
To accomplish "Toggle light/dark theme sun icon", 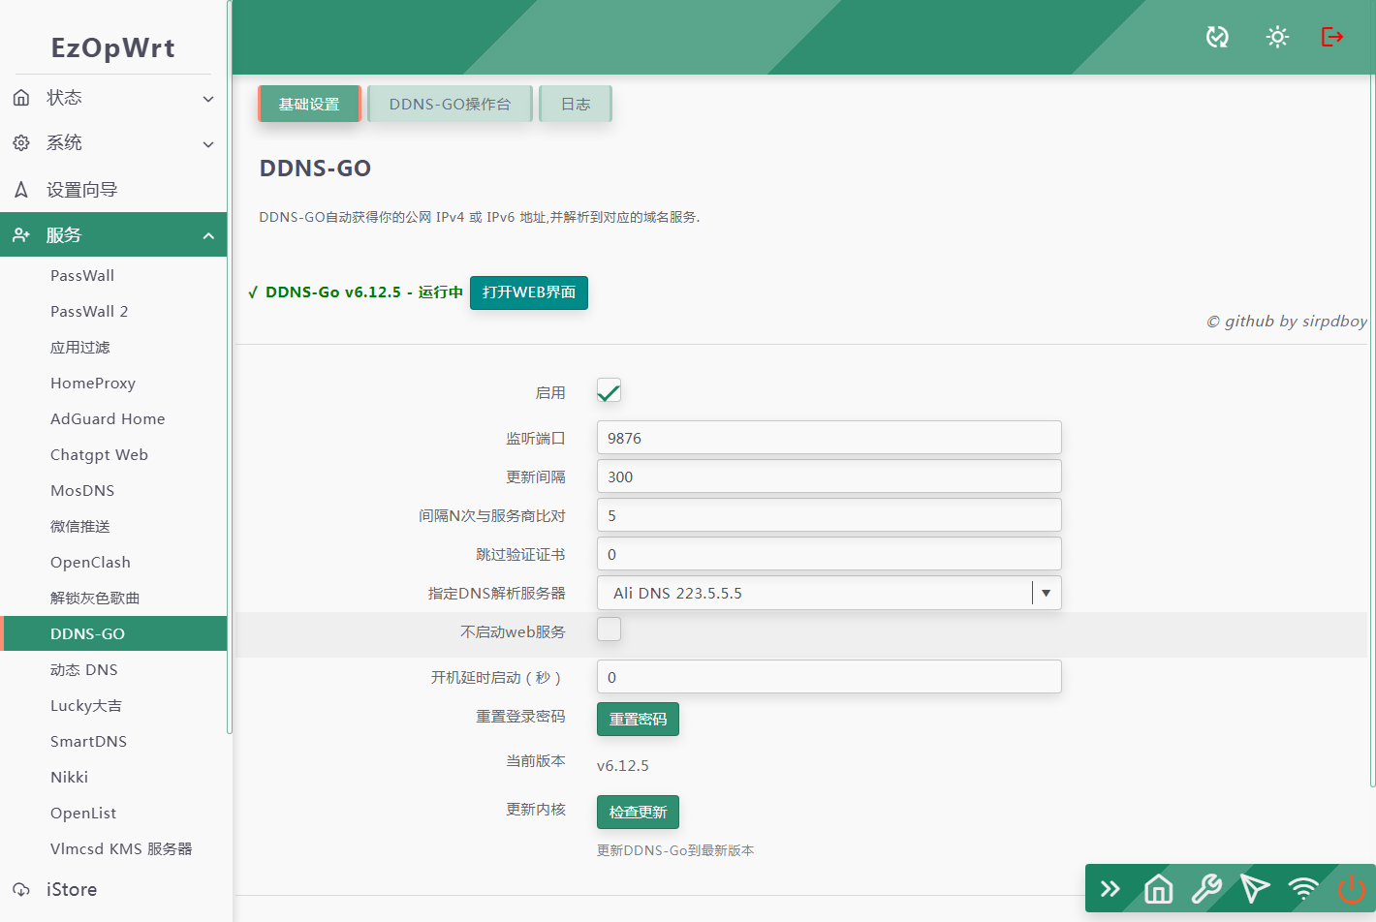I will (1277, 37).
